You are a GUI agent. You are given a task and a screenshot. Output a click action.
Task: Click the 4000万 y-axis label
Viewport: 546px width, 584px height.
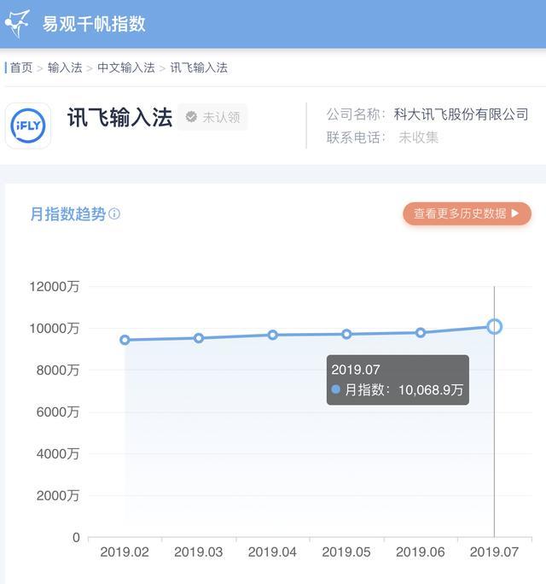coord(58,454)
